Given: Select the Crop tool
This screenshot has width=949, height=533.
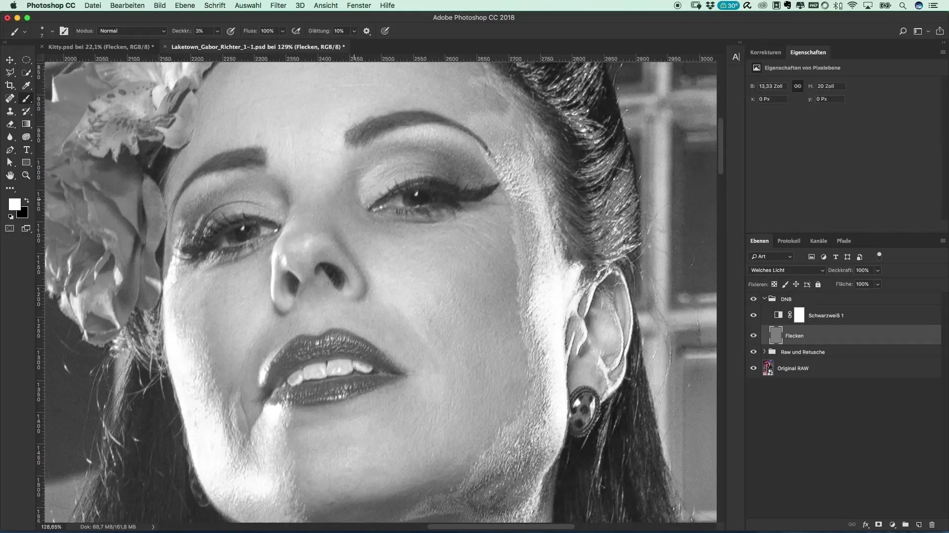Looking at the screenshot, I should pyautogui.click(x=10, y=85).
